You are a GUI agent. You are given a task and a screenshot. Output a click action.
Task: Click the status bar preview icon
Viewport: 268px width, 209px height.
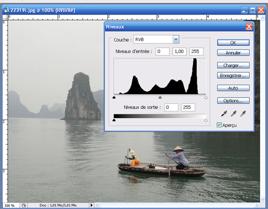[x=24, y=205]
